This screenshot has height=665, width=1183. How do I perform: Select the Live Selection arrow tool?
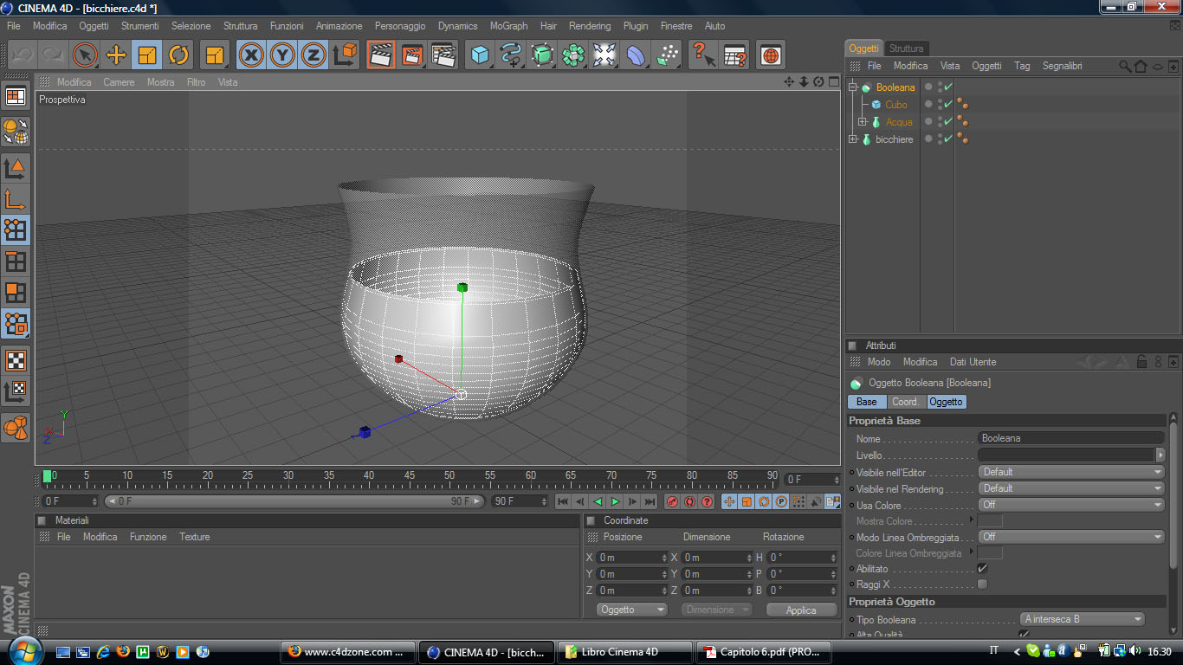pyautogui.click(x=85, y=55)
